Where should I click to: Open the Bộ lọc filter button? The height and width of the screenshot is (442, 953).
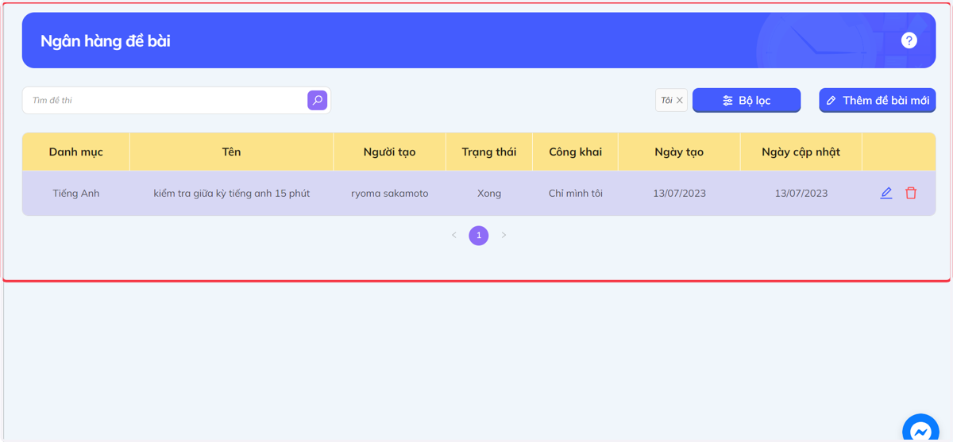[747, 100]
